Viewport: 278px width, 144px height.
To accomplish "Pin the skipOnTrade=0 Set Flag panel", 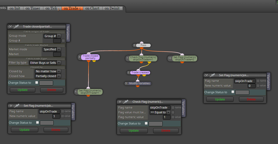I will click(212, 75).
